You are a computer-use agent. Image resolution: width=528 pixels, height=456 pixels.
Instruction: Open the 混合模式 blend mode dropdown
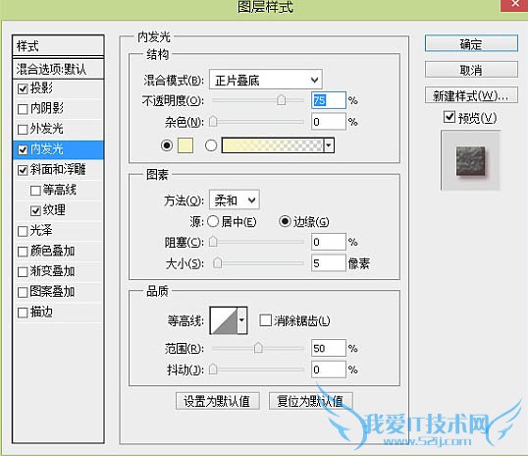click(x=266, y=80)
